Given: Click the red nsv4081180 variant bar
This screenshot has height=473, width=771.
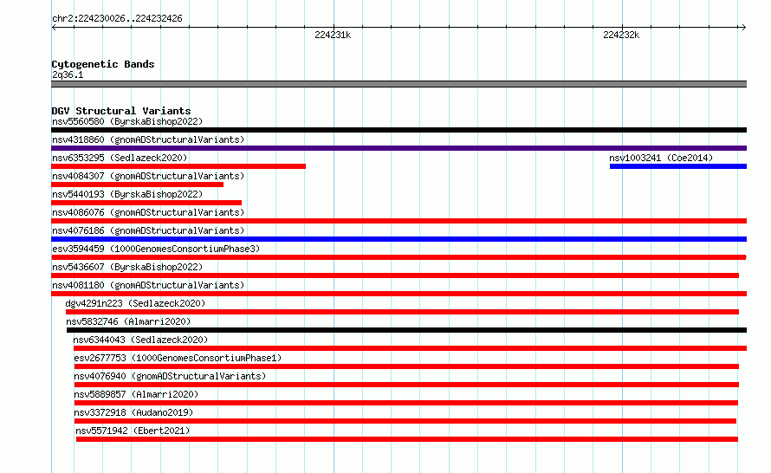Looking at the screenshot, I should coord(398,294).
